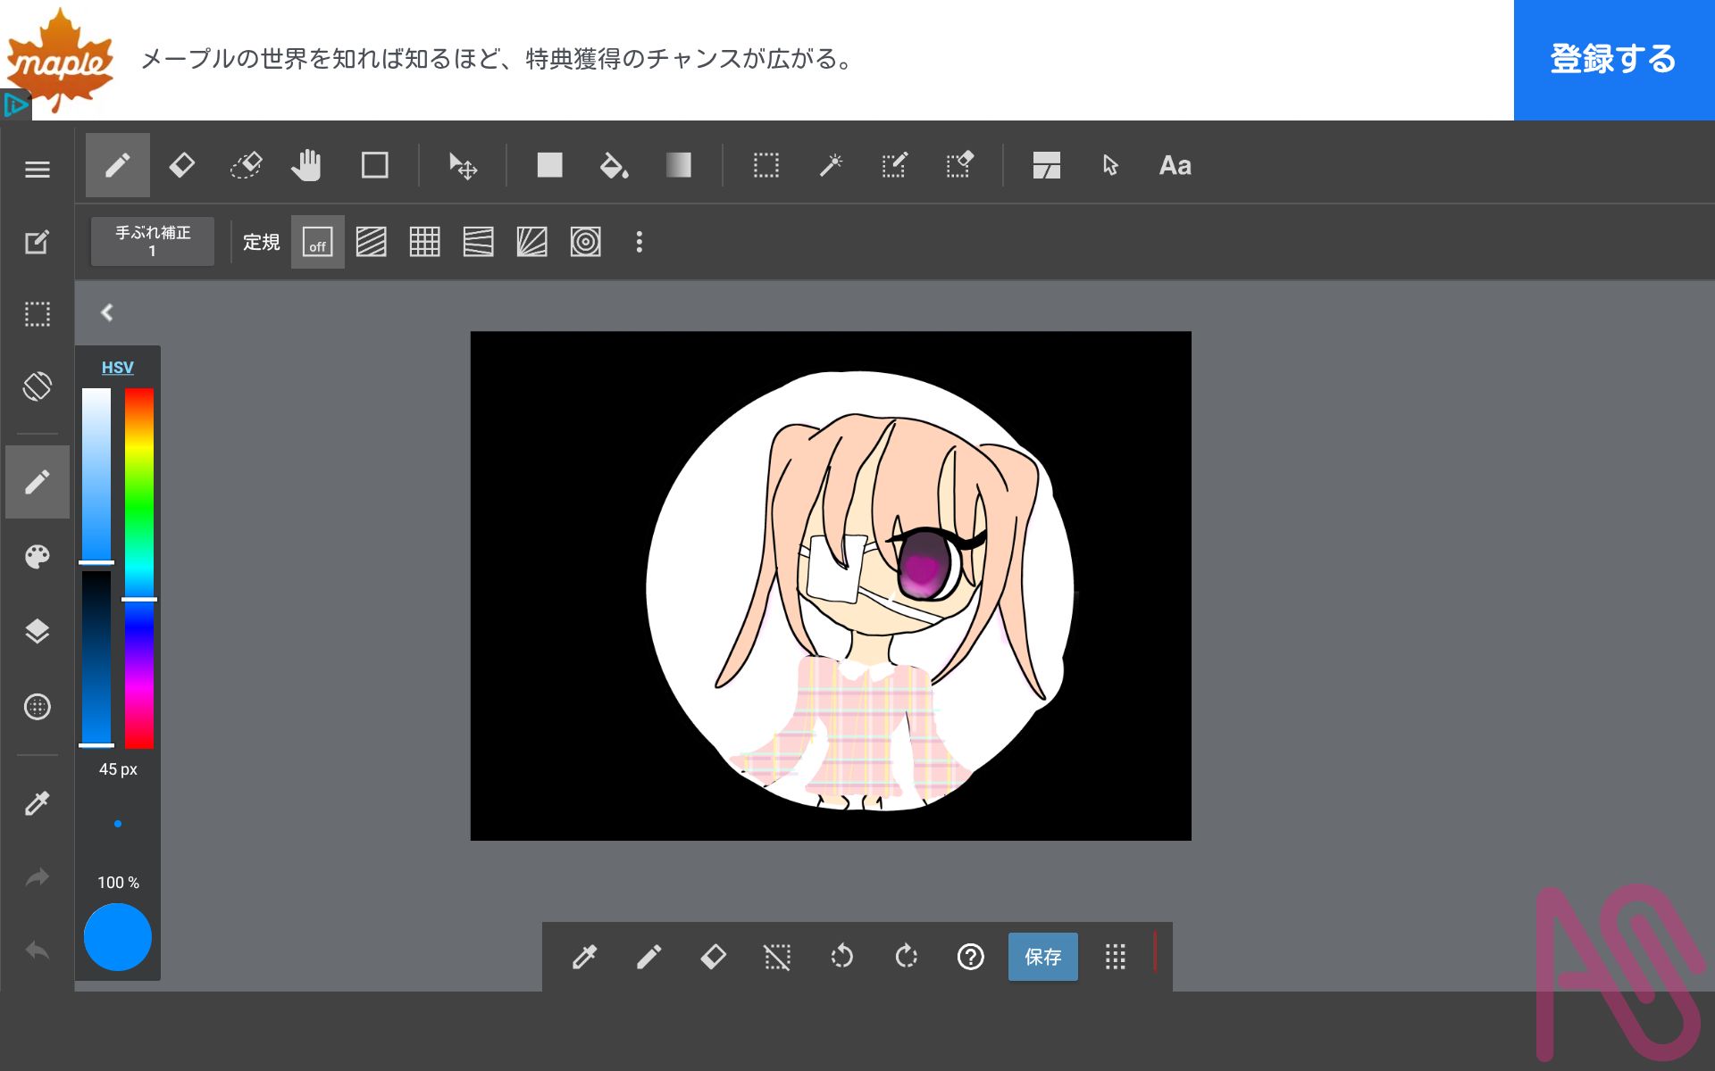Click the 保存 save button

tap(1042, 957)
